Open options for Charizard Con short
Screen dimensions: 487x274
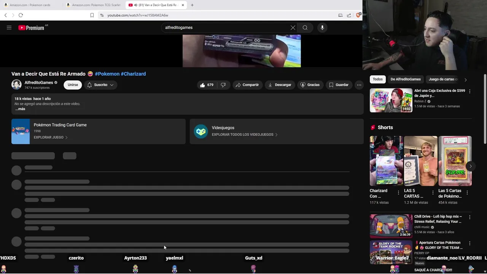[x=398, y=193]
